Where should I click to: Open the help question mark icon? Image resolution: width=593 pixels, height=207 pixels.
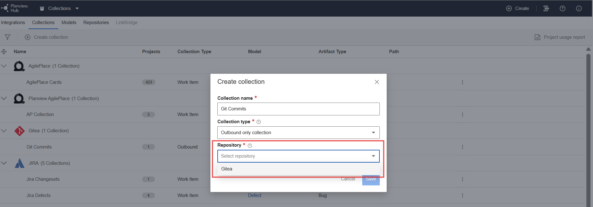(x=563, y=8)
